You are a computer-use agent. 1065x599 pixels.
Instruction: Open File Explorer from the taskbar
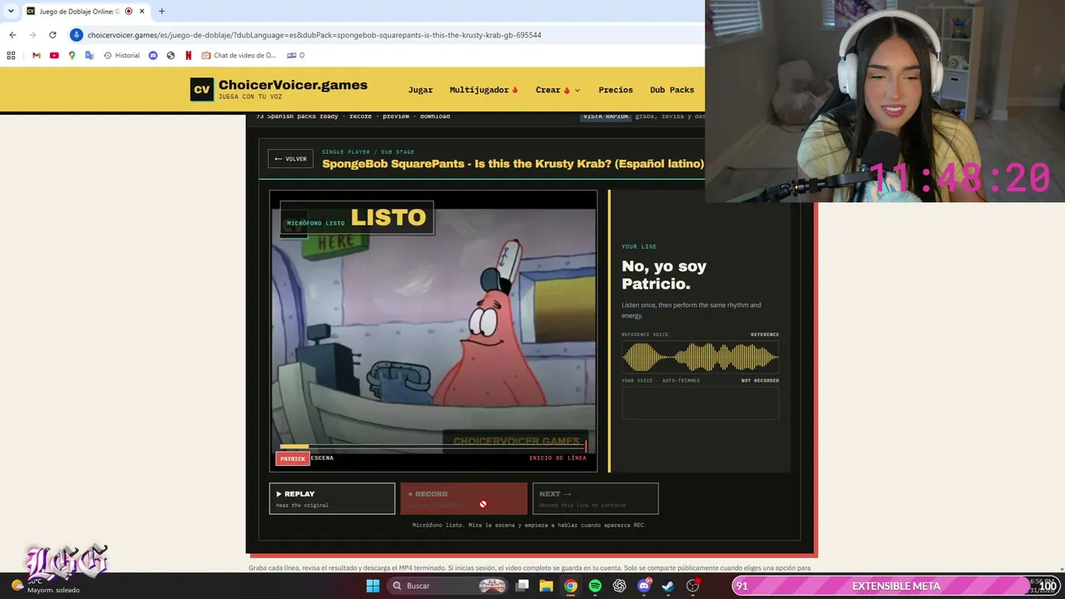[547, 586]
